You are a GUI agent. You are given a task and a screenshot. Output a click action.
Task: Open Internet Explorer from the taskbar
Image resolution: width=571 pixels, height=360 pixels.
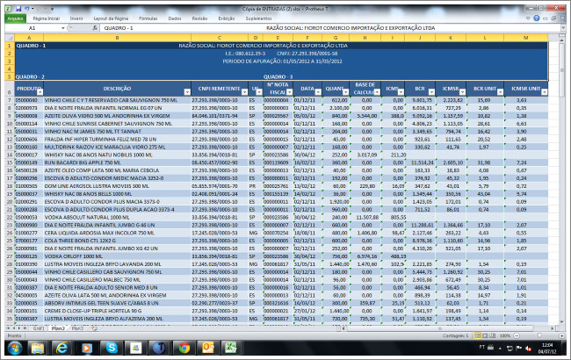pos(61,349)
